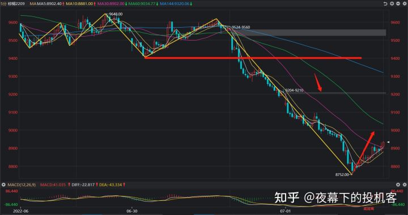
Task: Click the MA60:9034.77 green indicator label
Action: pyautogui.click(x=142, y=4)
